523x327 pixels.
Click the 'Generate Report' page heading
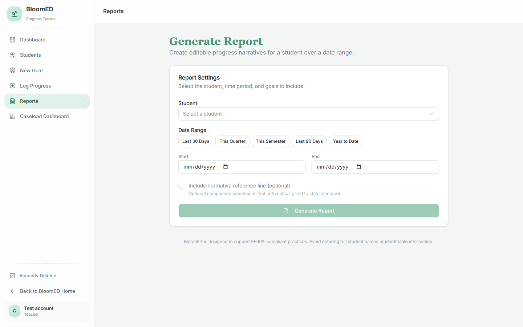[216, 41]
